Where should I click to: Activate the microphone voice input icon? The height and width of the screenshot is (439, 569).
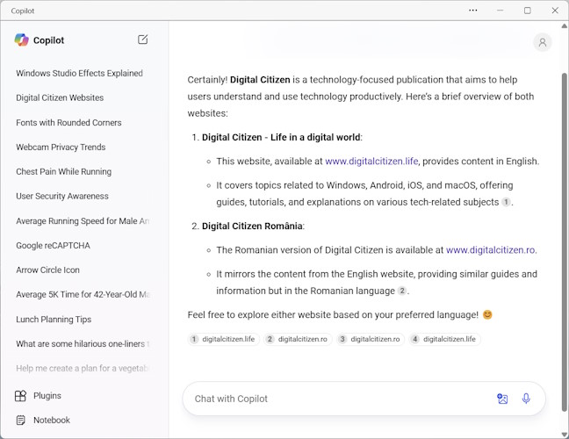(x=526, y=399)
